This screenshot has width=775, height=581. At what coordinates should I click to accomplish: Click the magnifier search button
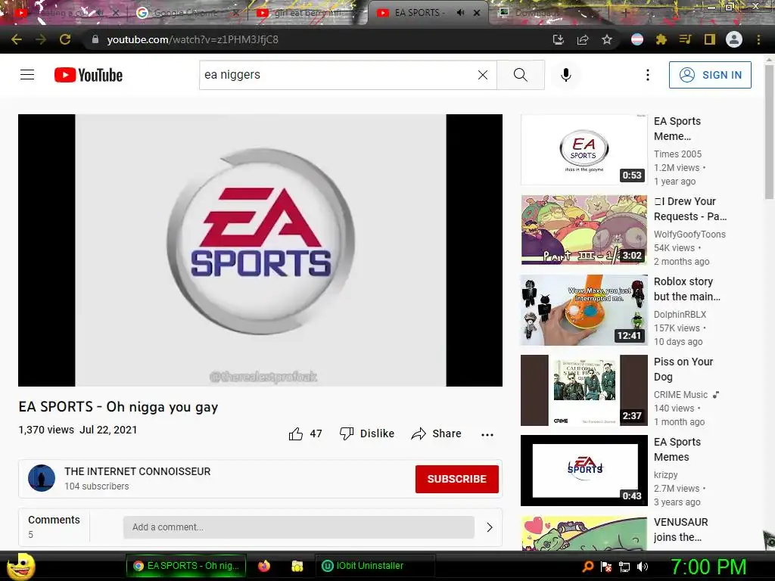pos(521,75)
